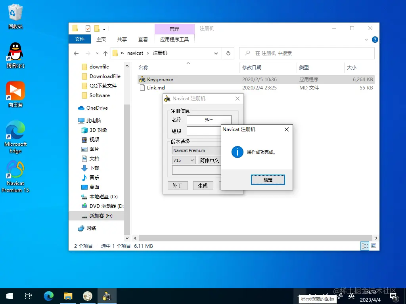Click the 管理 contextual tab
406x304 pixels.
click(174, 29)
